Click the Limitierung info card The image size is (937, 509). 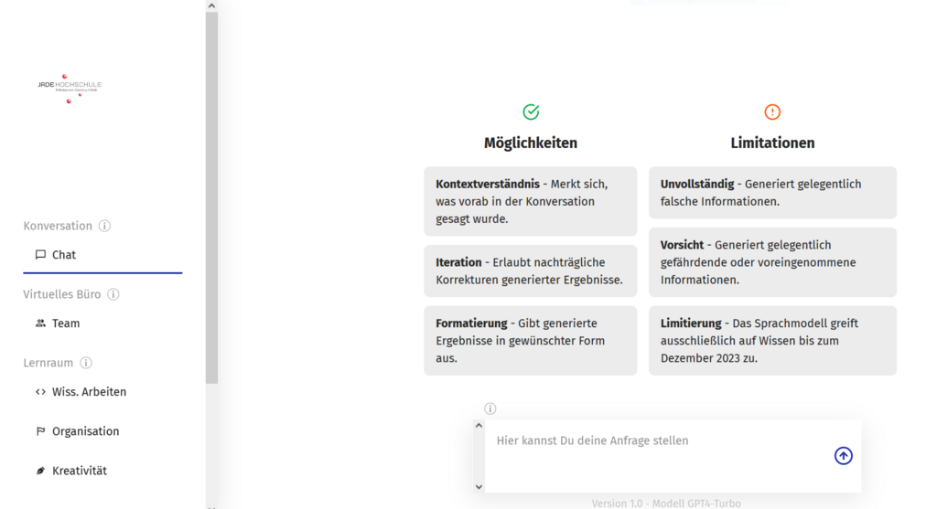coord(772,341)
